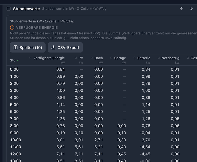The height and width of the screenshot is (162, 197).
Task: Click Netzbezug value 0,05 in 7:00 row
Action: 175,119
